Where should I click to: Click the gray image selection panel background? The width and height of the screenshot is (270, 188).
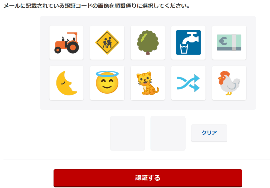tap(148, 104)
